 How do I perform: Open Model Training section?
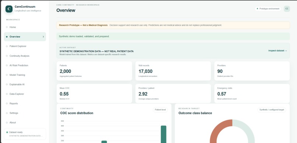tap(25, 75)
